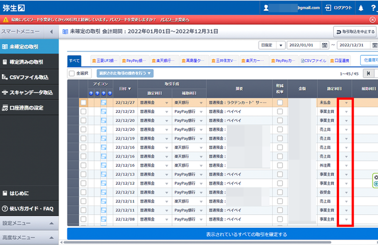Click the horizontal scrollbar below the table
Image resolution: width=378 pixels, height=245 pixels.
(x=197, y=243)
